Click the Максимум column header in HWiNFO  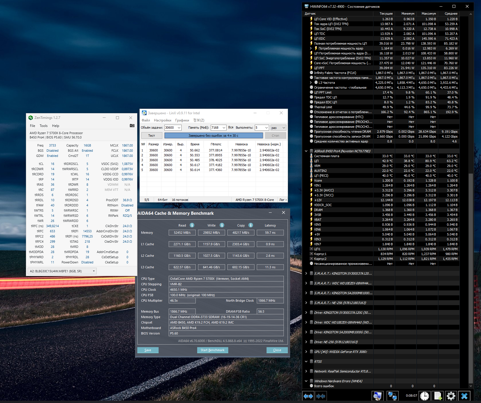[429, 14]
